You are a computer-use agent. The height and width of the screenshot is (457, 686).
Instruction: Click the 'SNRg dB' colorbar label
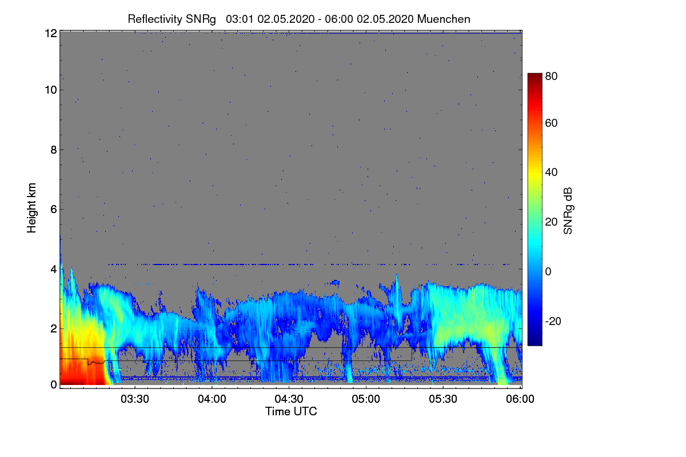568,210
